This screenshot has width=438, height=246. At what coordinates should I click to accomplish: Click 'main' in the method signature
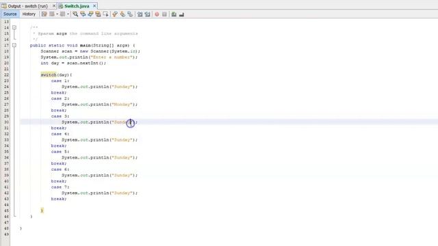[85, 45]
